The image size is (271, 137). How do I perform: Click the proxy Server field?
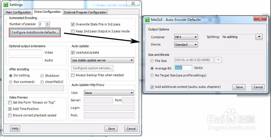98,100
